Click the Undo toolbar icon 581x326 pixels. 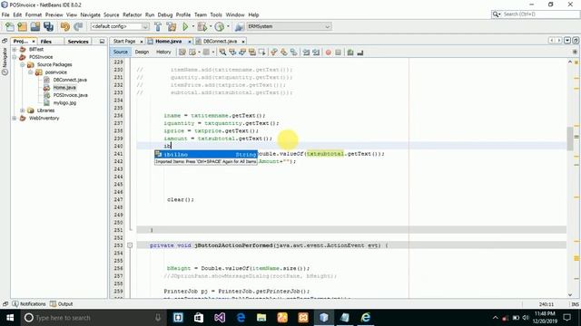pyautogui.click(x=65, y=26)
